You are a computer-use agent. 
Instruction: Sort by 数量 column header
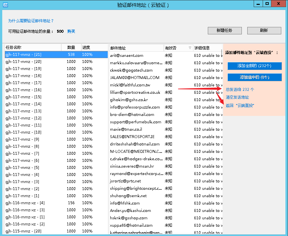tap(71, 48)
